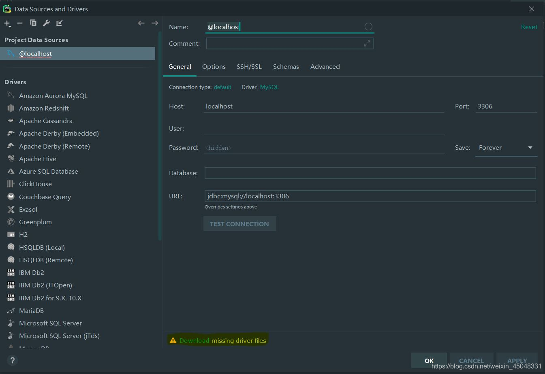The height and width of the screenshot is (374, 545).
Task: Select the H2 database driver
Action: [x=23, y=234]
